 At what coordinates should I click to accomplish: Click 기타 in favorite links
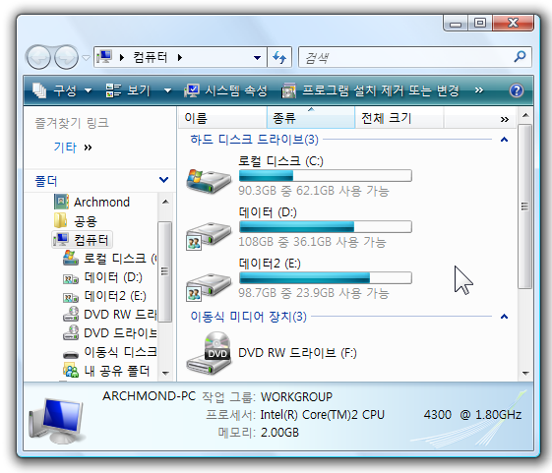[65, 148]
